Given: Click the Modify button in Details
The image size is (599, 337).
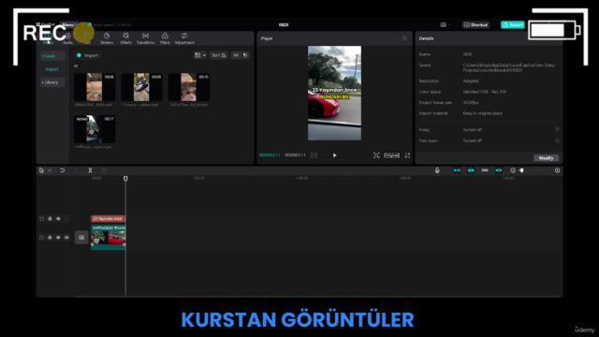Looking at the screenshot, I should tap(546, 158).
